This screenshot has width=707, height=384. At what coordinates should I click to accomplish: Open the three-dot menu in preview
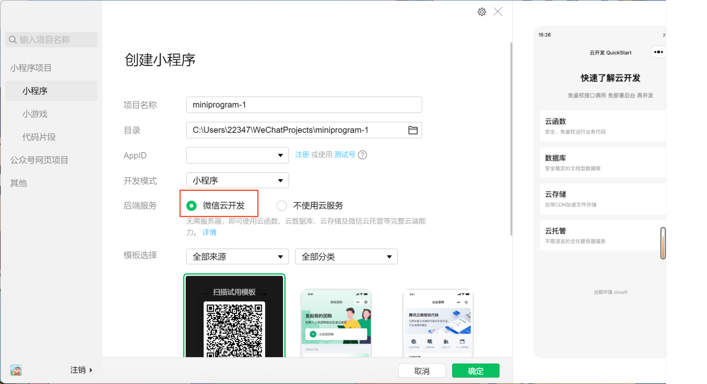pyautogui.click(x=658, y=52)
